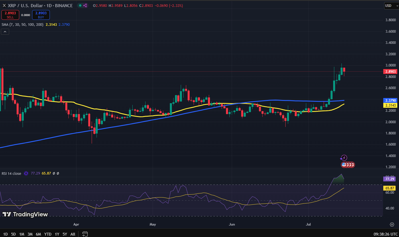This screenshot has width=399, height=237.
Task: Click the yellow SMA value 2.3143 in legend
Action: click(51, 25)
